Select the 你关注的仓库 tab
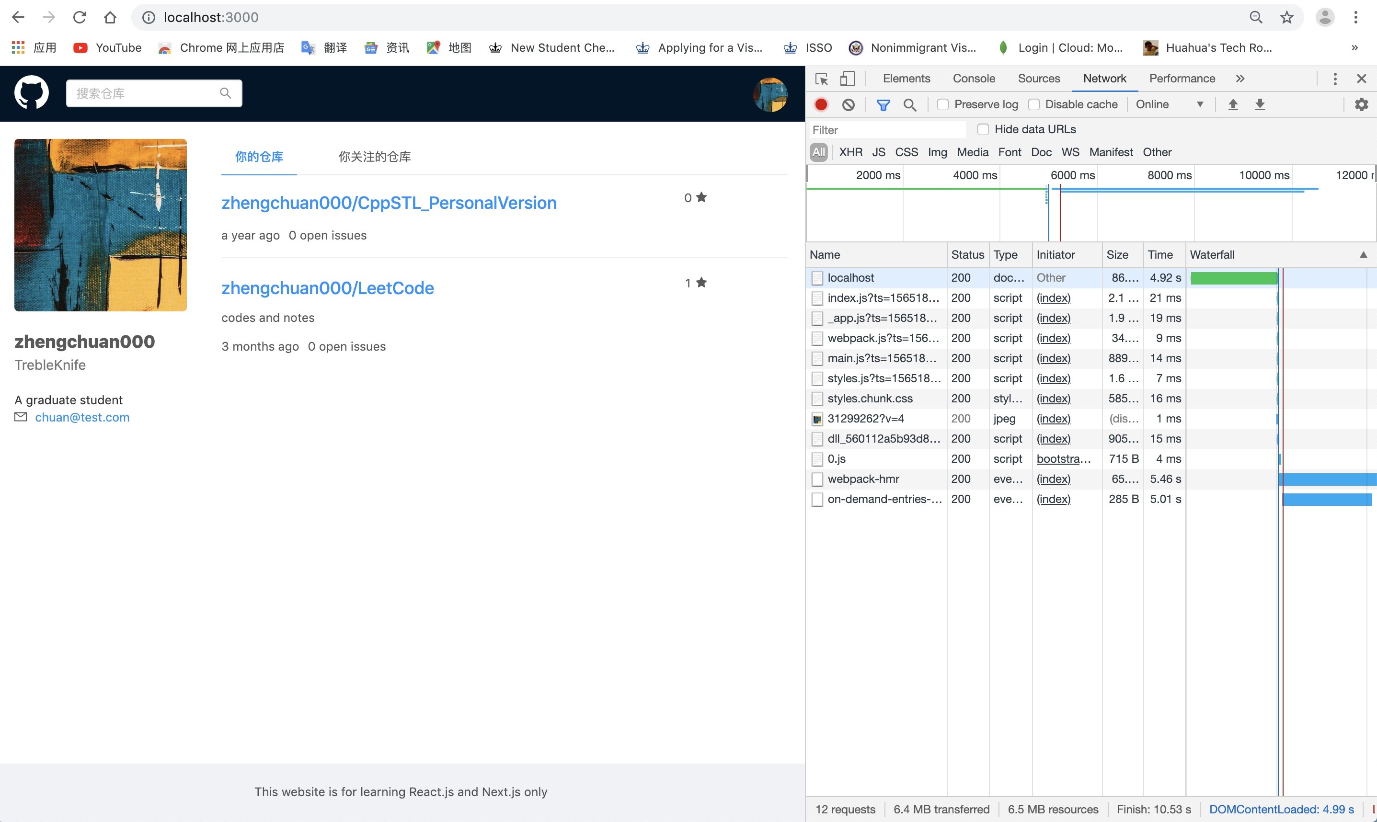The width and height of the screenshot is (1377, 822). click(x=375, y=157)
